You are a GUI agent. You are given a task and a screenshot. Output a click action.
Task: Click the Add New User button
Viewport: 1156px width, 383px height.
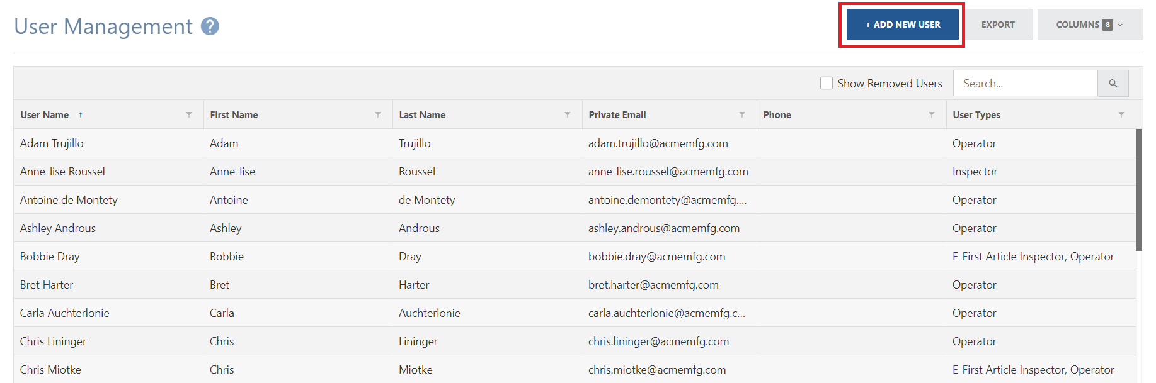[902, 25]
